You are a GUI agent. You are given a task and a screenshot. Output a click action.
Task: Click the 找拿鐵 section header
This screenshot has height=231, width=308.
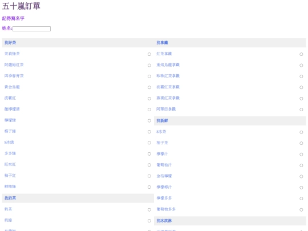coord(162,43)
